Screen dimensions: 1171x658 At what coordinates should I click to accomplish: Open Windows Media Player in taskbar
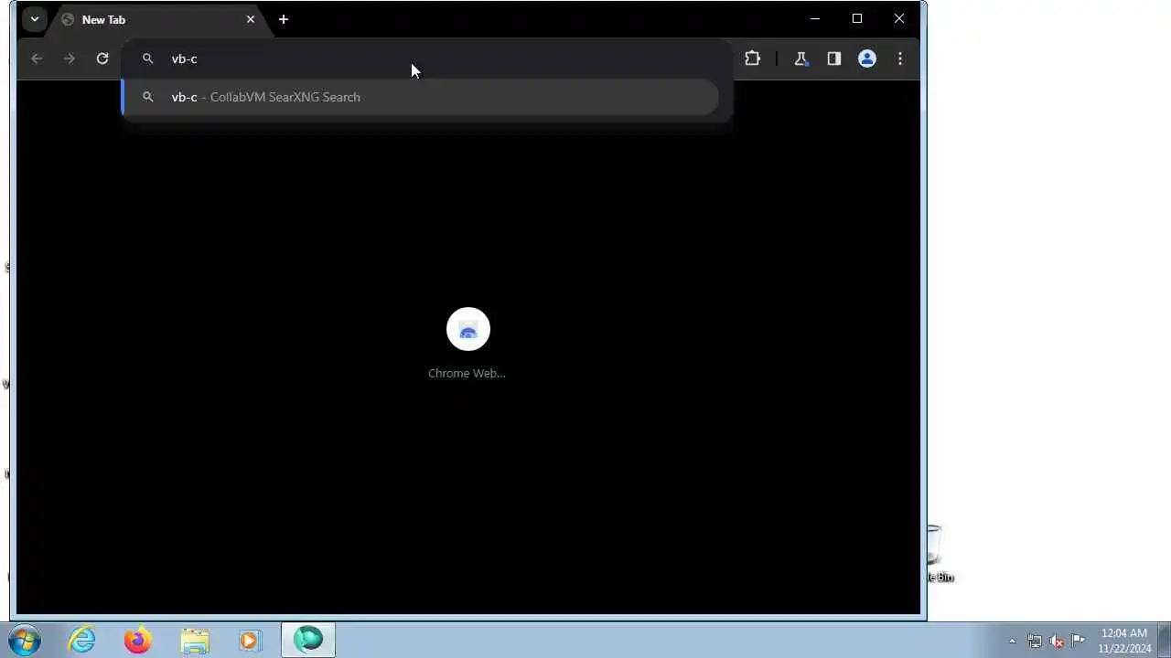[x=250, y=640]
